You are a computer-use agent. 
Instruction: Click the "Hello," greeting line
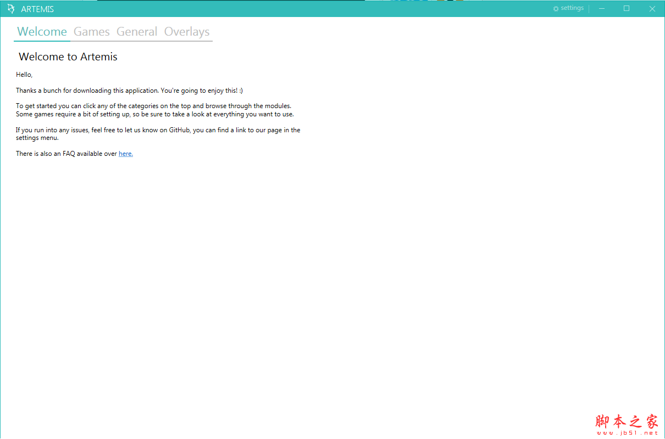tap(24, 75)
